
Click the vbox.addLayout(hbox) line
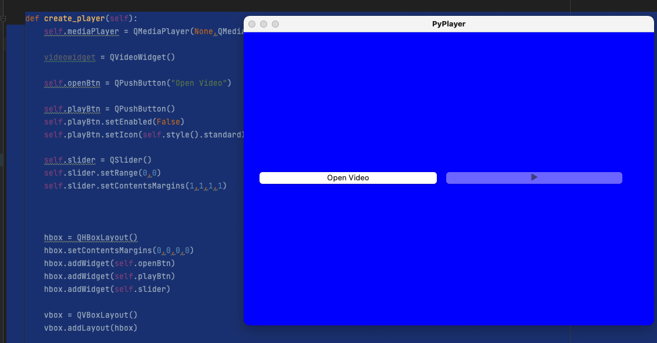coord(90,328)
